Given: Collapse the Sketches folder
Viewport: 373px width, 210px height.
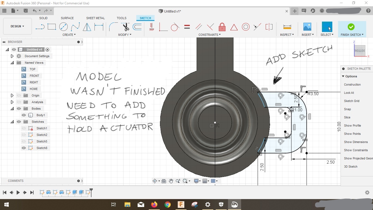Looking at the screenshot, I should (12, 122).
